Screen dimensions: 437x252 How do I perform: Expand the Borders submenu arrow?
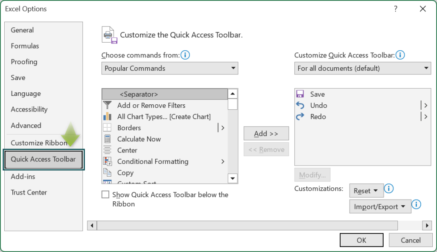click(222, 128)
